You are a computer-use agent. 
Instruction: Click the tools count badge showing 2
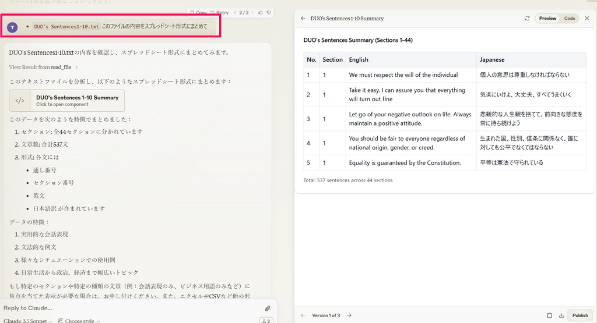(266, 321)
